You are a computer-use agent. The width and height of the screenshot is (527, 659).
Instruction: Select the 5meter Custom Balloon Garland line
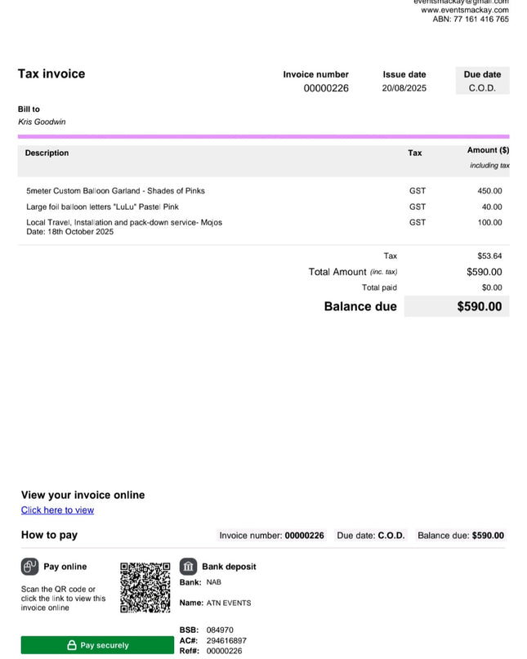264,191
